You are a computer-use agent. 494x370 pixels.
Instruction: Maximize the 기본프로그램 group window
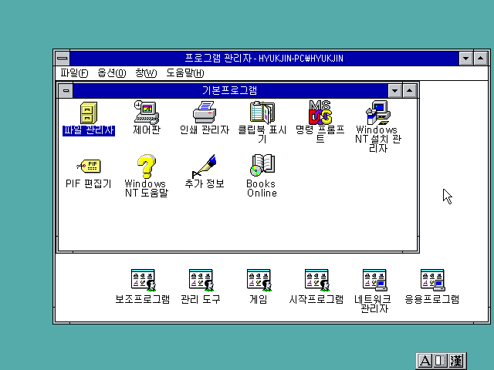coord(410,91)
